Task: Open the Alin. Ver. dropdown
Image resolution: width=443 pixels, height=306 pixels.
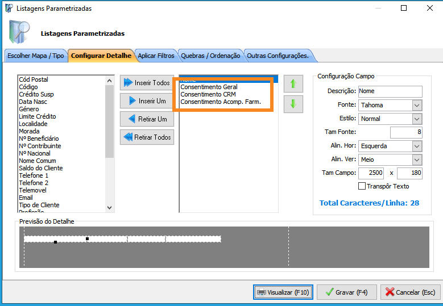Action: pyautogui.click(x=416, y=160)
